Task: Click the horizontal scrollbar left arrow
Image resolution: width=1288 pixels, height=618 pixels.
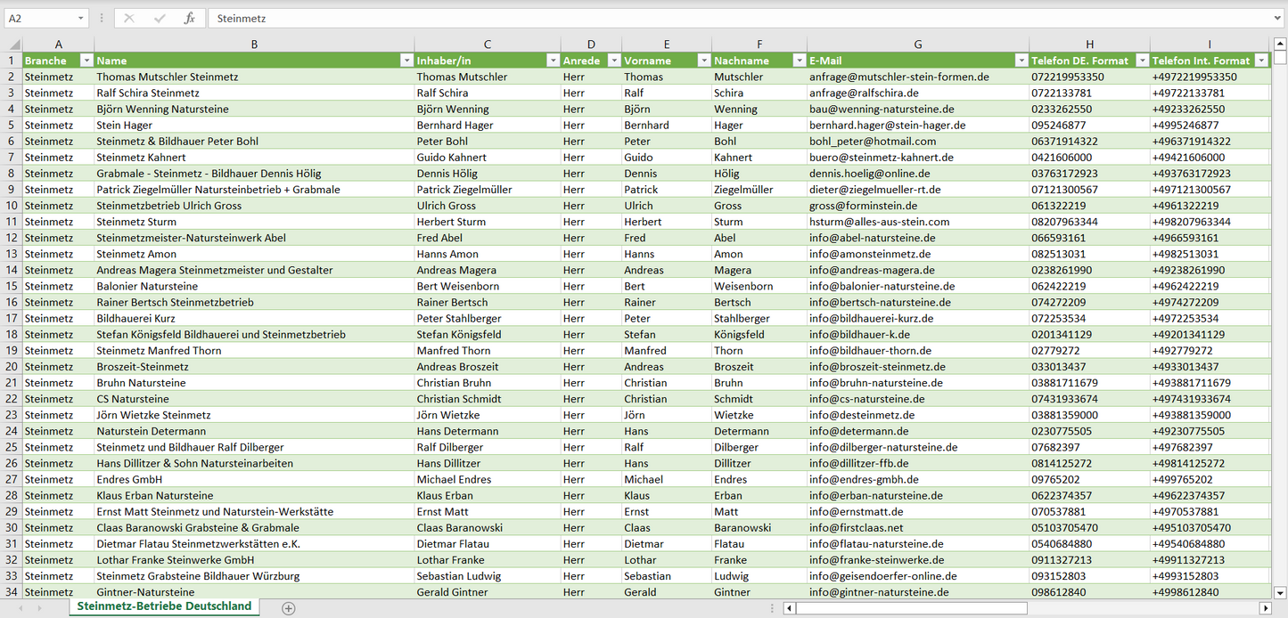Action: (789, 608)
